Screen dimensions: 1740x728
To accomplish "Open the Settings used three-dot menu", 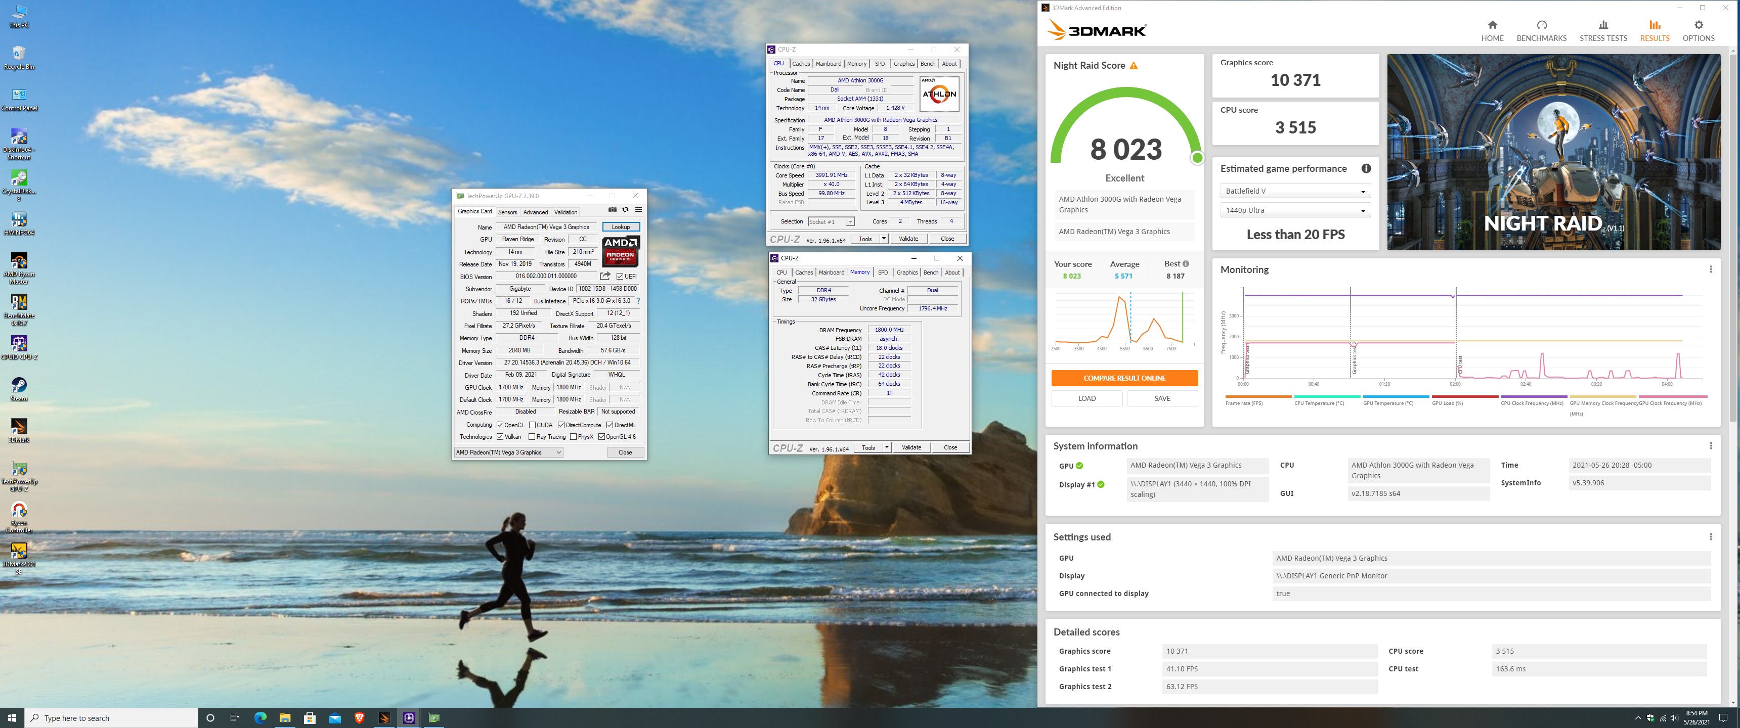I will coord(1710,537).
